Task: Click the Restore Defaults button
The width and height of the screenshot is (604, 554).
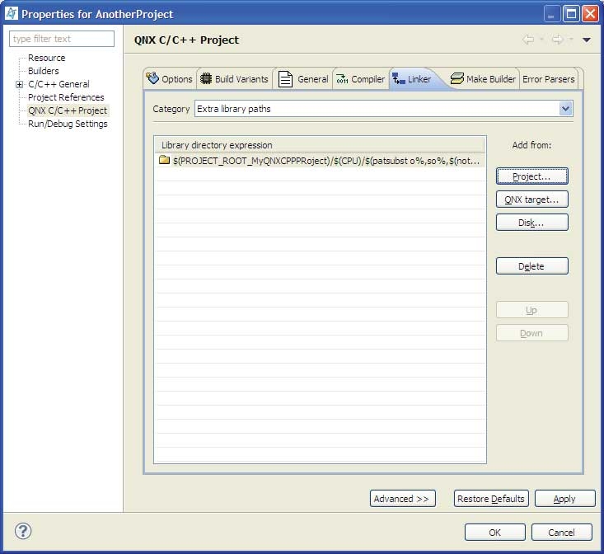Action: [x=491, y=499]
